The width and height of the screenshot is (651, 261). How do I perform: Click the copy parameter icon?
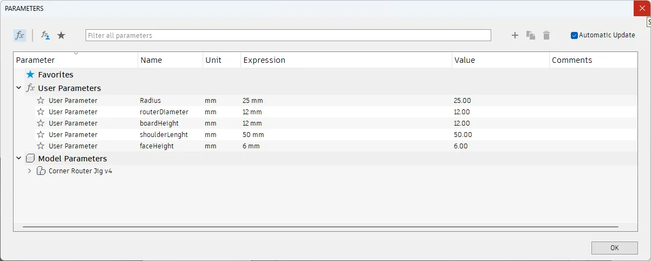(x=530, y=35)
